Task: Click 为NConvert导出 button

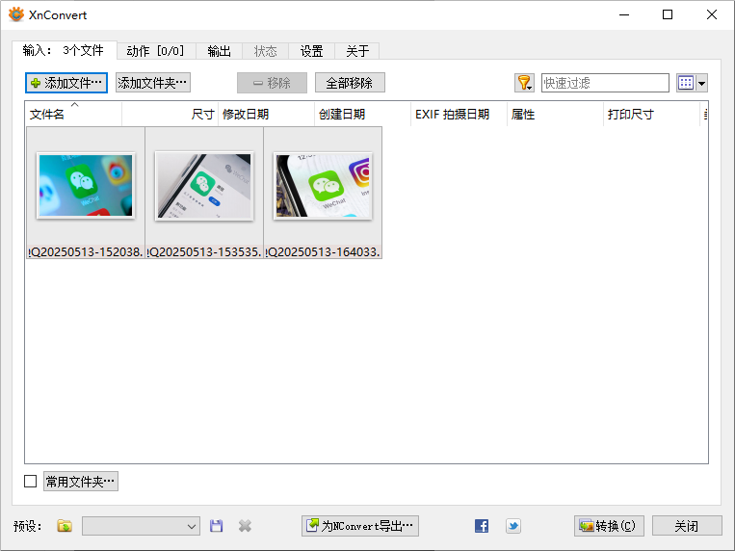Action: click(360, 526)
